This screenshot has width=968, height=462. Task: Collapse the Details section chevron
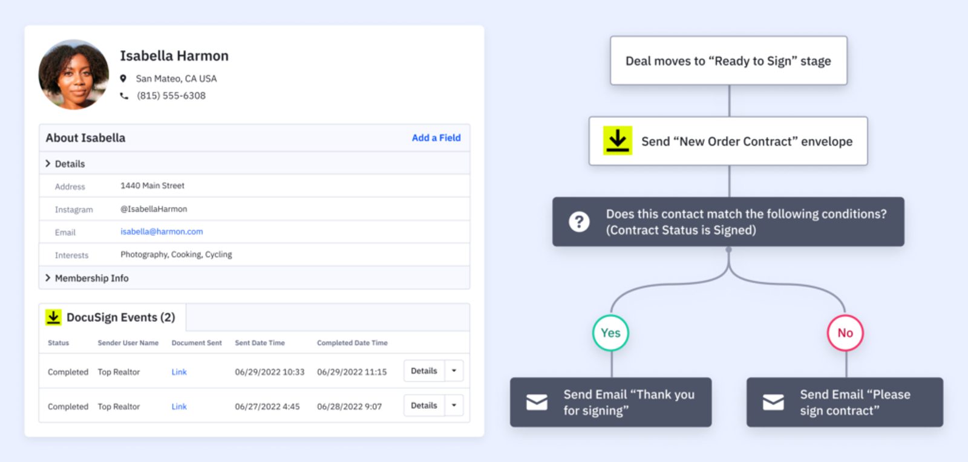click(x=48, y=164)
